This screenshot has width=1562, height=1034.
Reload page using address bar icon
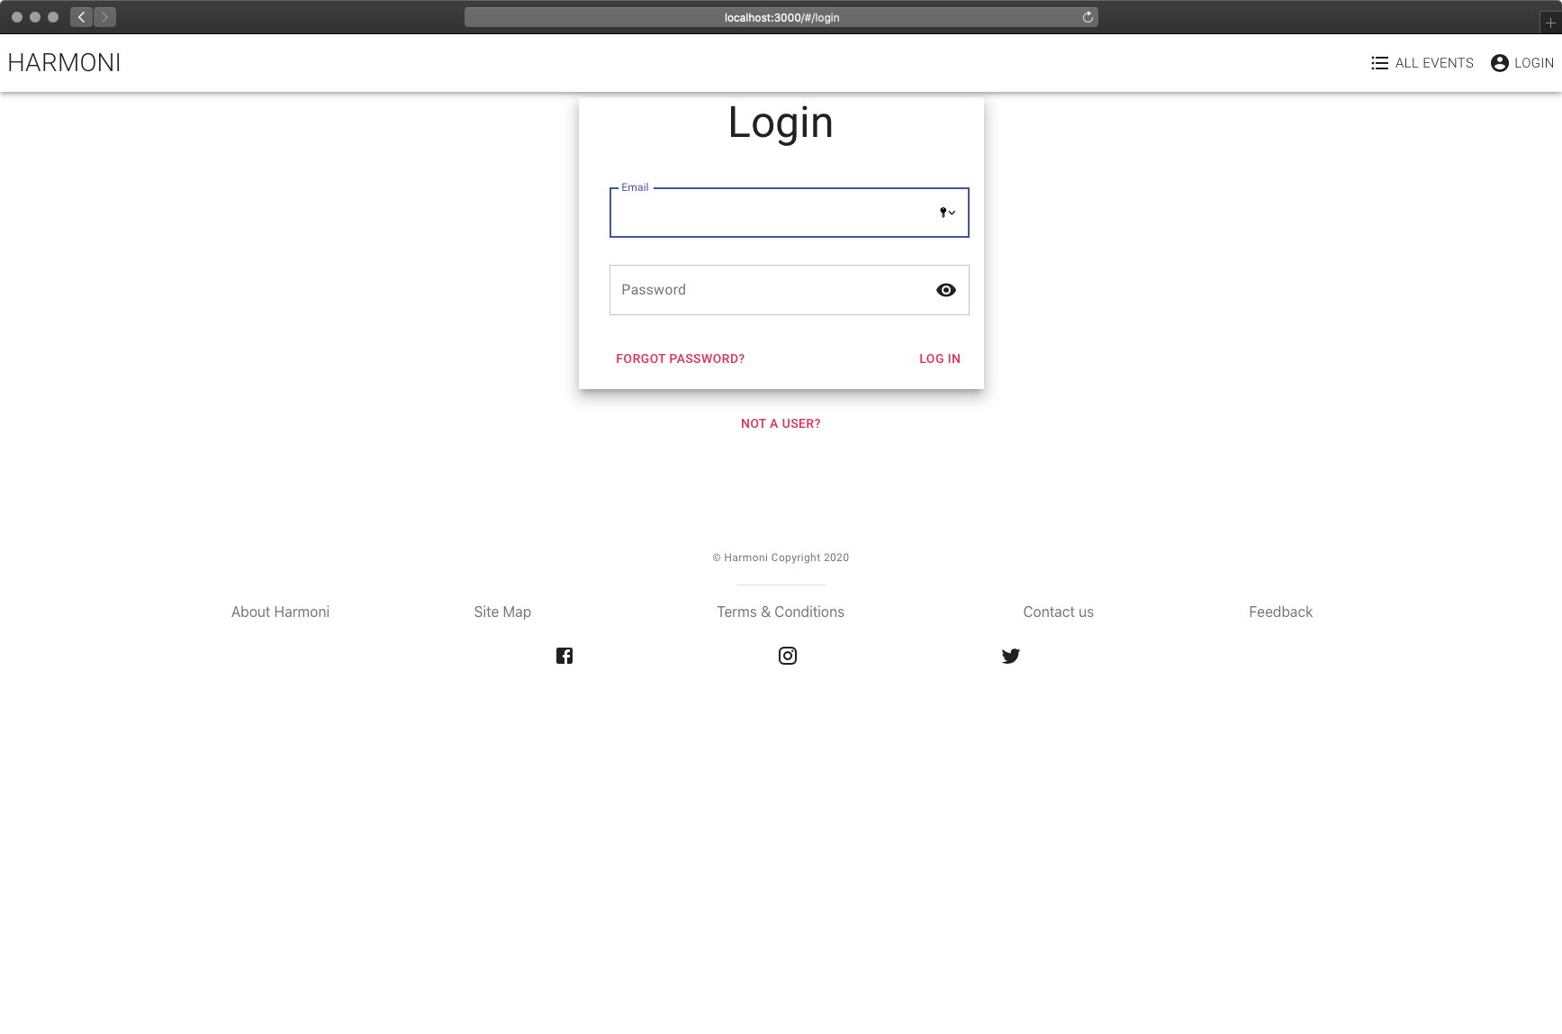pyautogui.click(x=1088, y=17)
